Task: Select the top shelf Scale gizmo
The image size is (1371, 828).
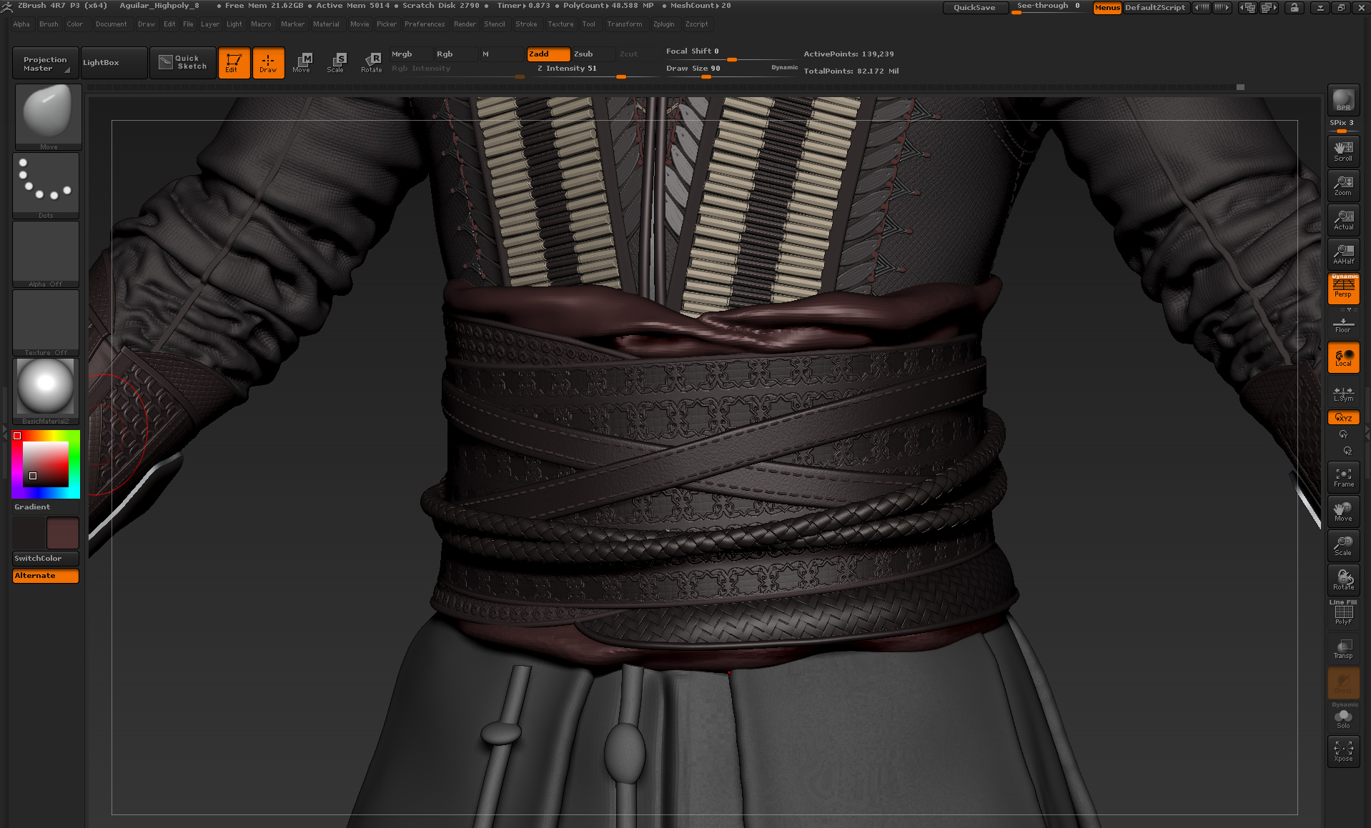Action: tap(337, 63)
